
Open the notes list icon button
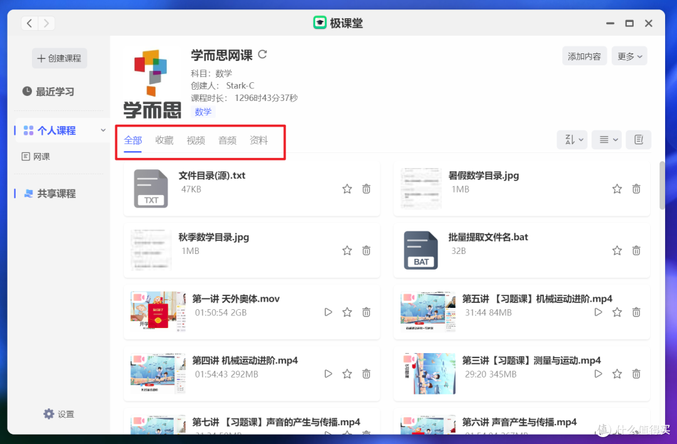point(639,139)
